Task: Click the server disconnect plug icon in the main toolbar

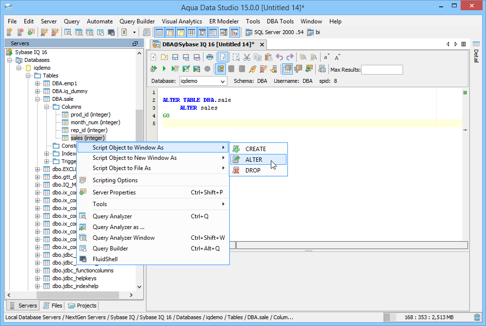Action: 55,32
